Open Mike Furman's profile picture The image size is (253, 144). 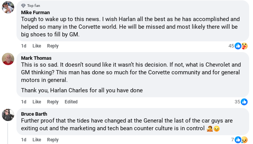pyautogui.click(x=8, y=7)
